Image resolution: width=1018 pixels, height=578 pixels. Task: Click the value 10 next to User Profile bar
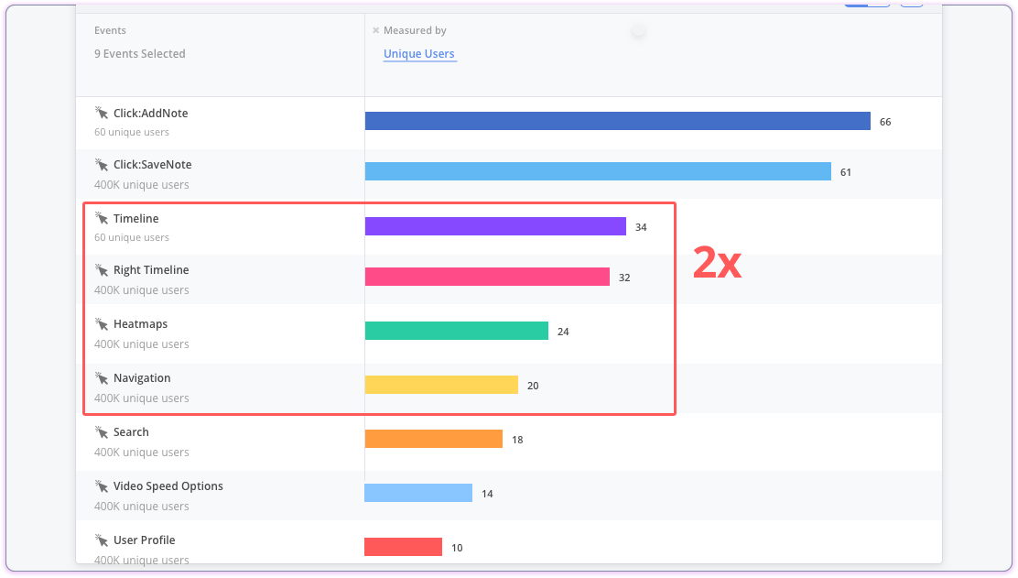(457, 548)
